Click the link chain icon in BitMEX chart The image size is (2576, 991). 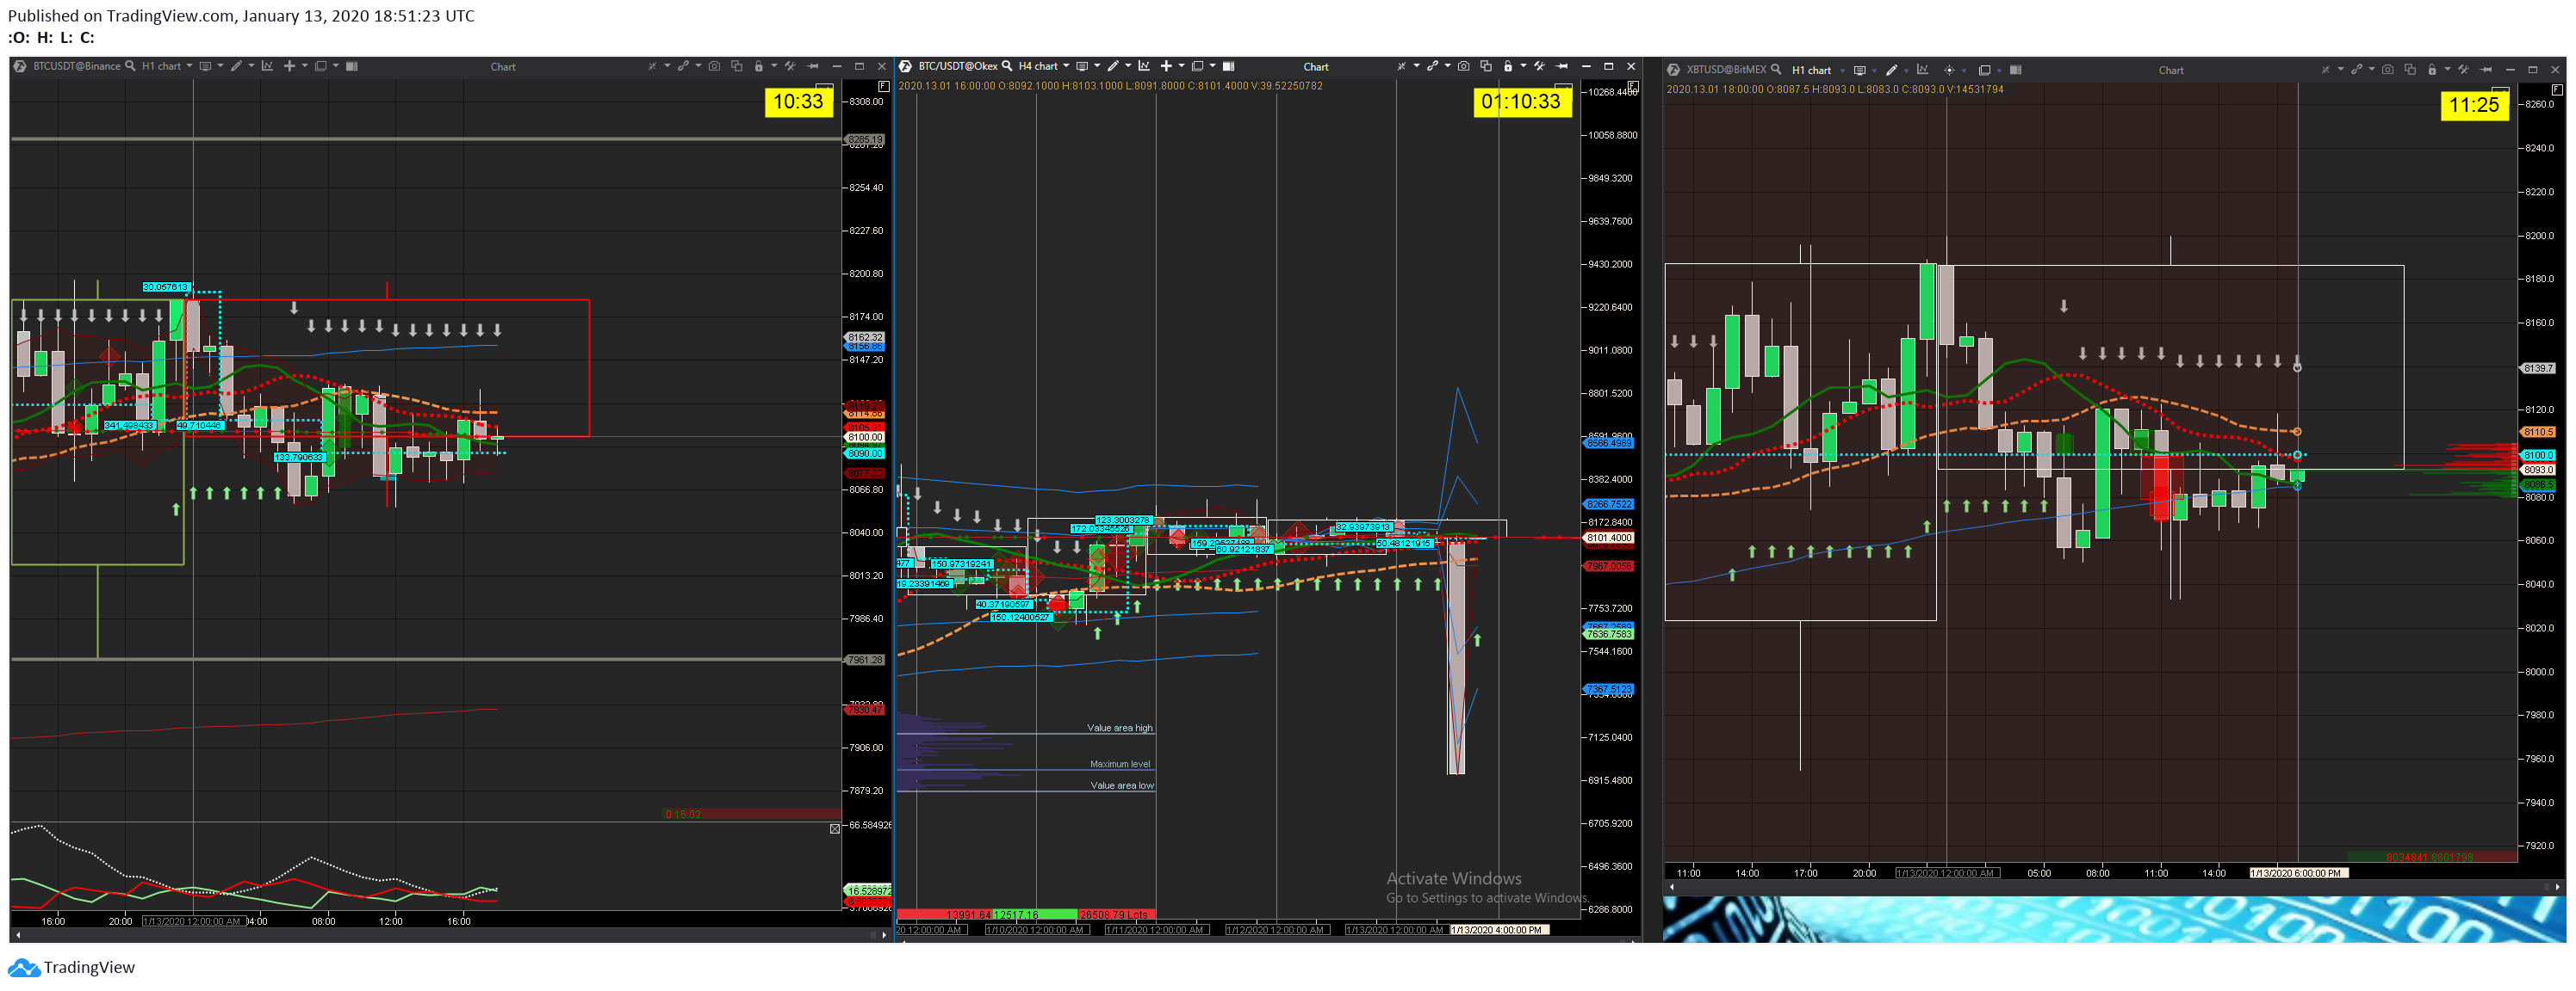click(x=2357, y=70)
